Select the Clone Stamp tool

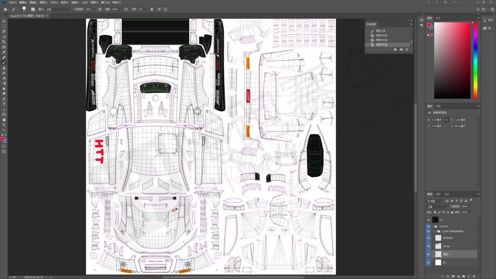[4, 68]
